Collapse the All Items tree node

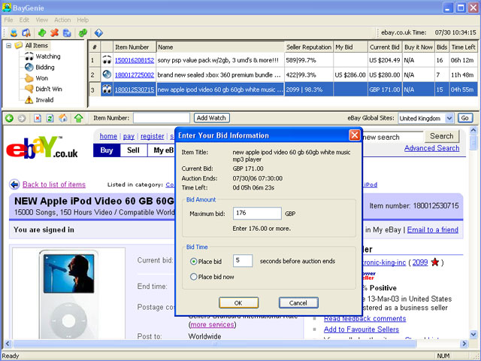8,45
